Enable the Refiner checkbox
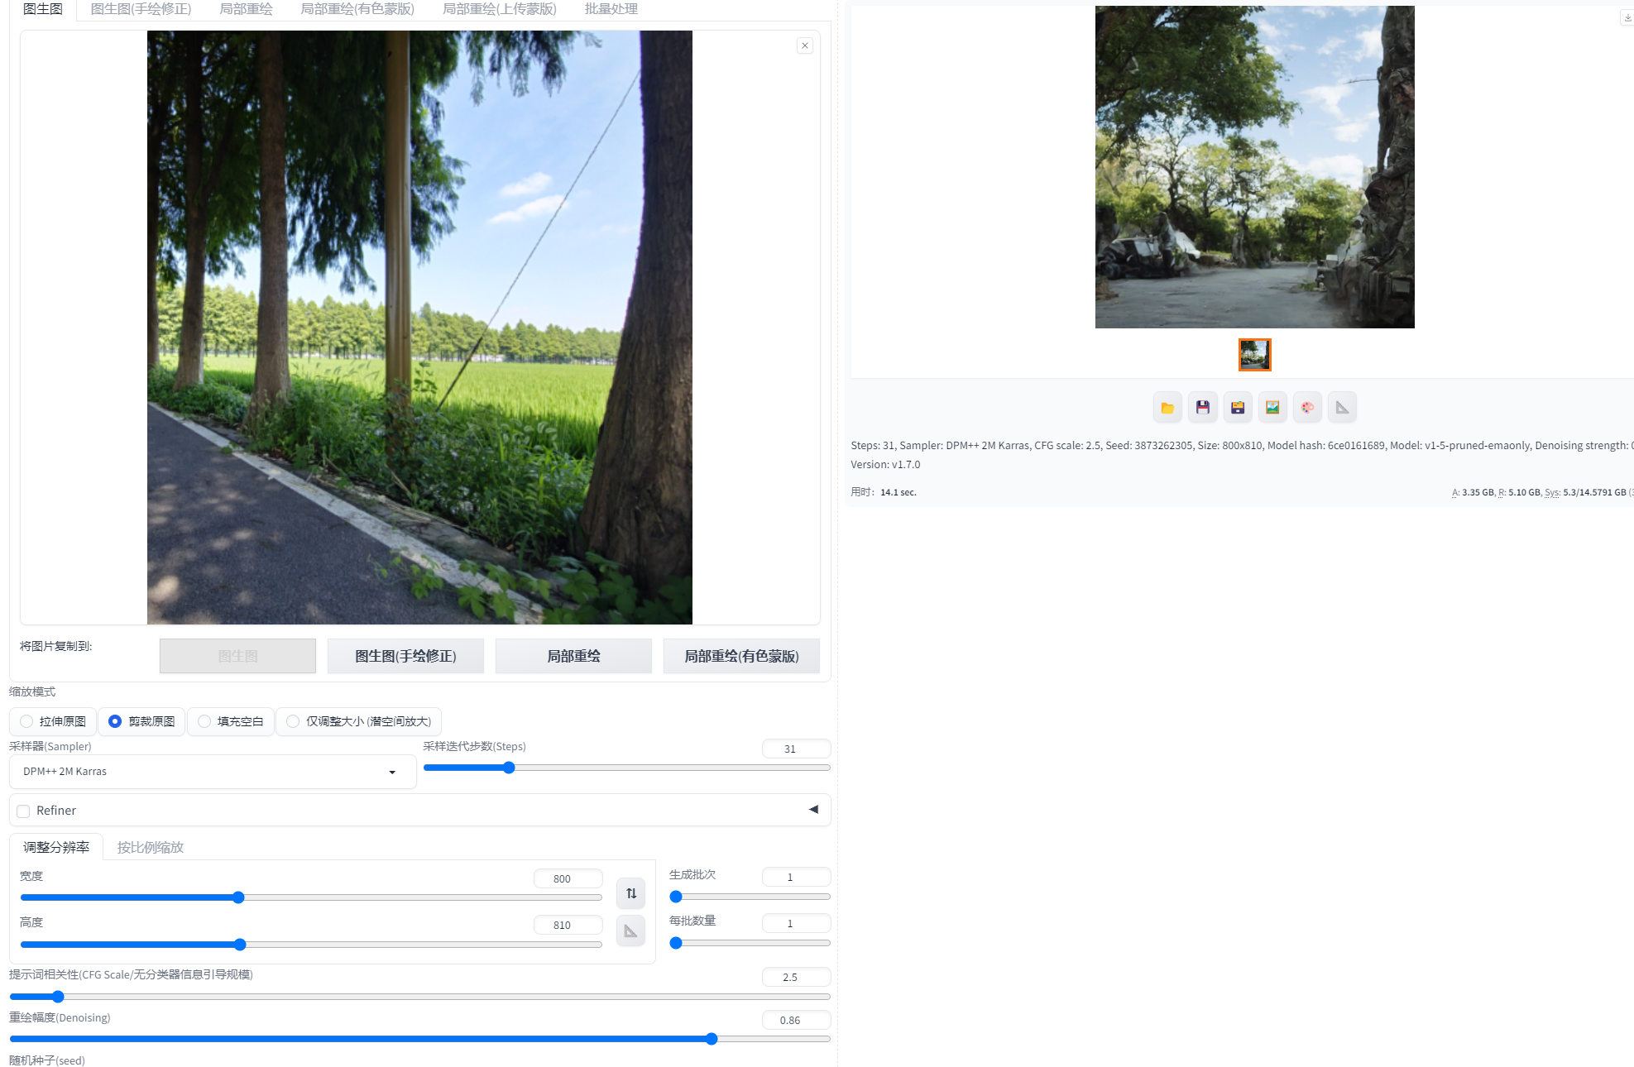The height and width of the screenshot is (1067, 1634). (23, 811)
